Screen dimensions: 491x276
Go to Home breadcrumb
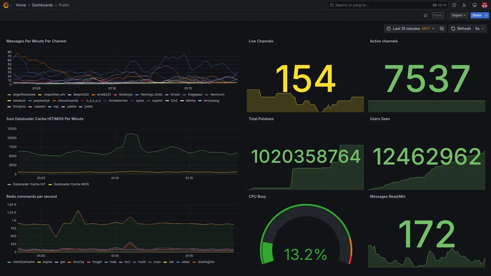pyautogui.click(x=21, y=5)
